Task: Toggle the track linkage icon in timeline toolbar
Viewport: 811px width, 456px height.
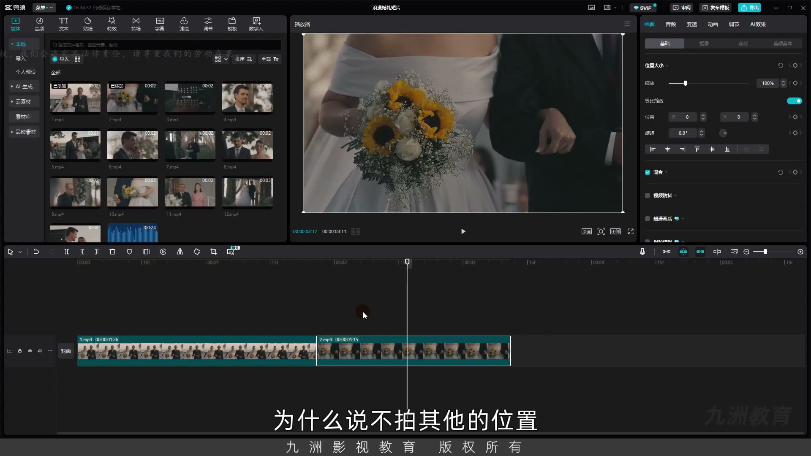Action: tap(700, 252)
